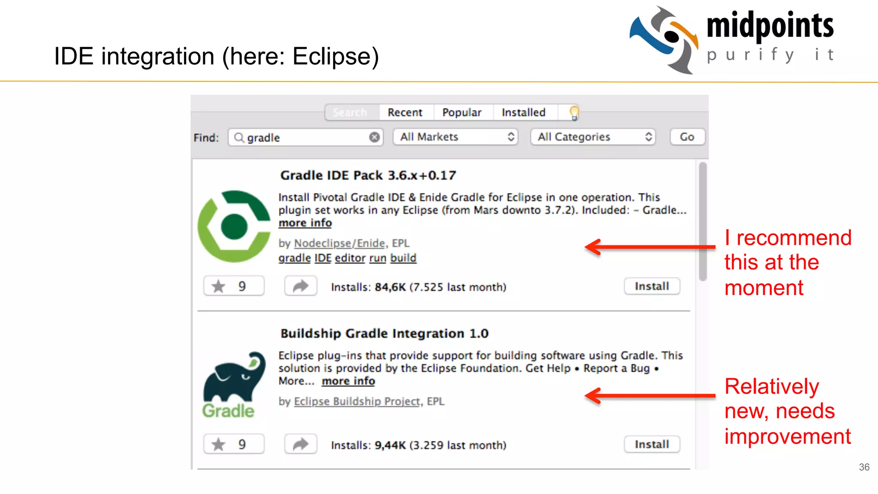Screen dimensions: 878x494
Task: Click the lightbulb tip icon
Action: 574,113
